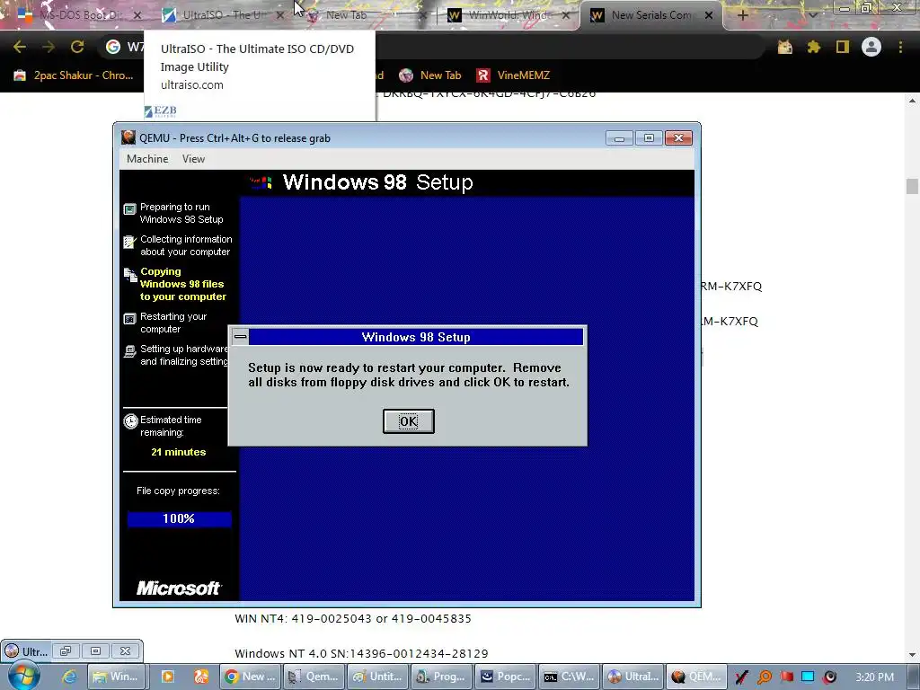Click the '21 minutes' time remaining
This screenshot has width=920, height=690.
pos(179,453)
